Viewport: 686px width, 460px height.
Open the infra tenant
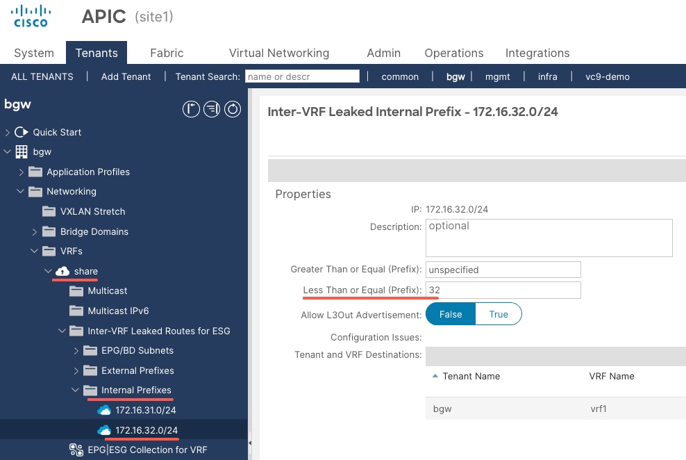[x=547, y=76]
